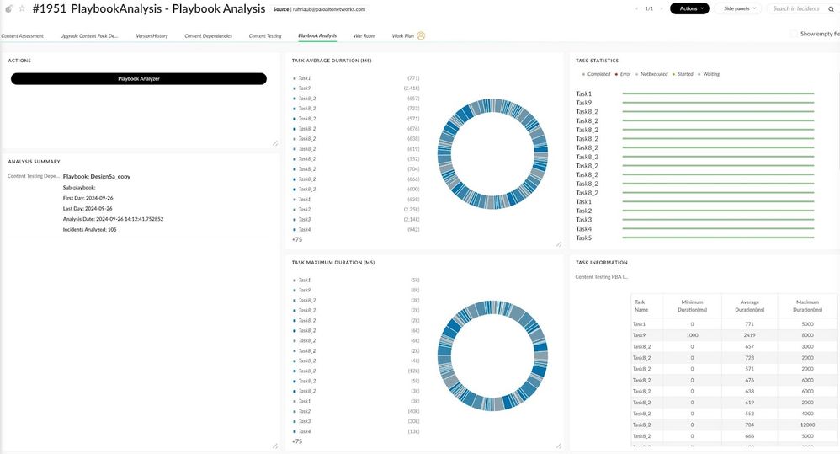This screenshot has height=454, width=840.
Task: Expand +75 more items in Task Maximum Duration
Action: [297, 441]
